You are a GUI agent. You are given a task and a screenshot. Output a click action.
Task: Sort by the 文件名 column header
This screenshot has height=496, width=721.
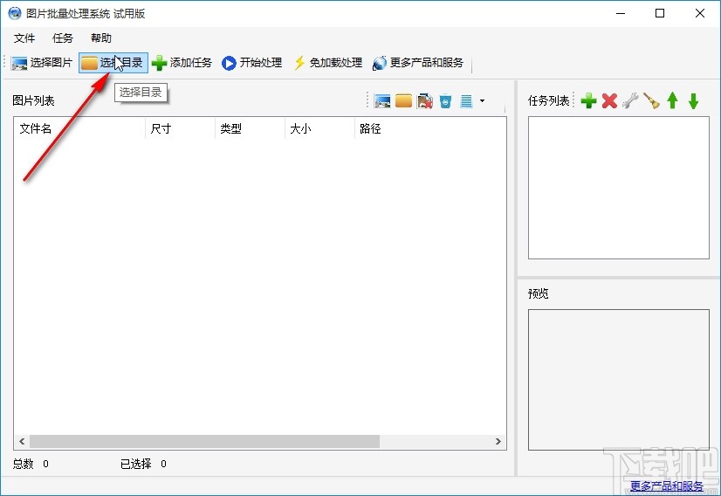point(79,129)
